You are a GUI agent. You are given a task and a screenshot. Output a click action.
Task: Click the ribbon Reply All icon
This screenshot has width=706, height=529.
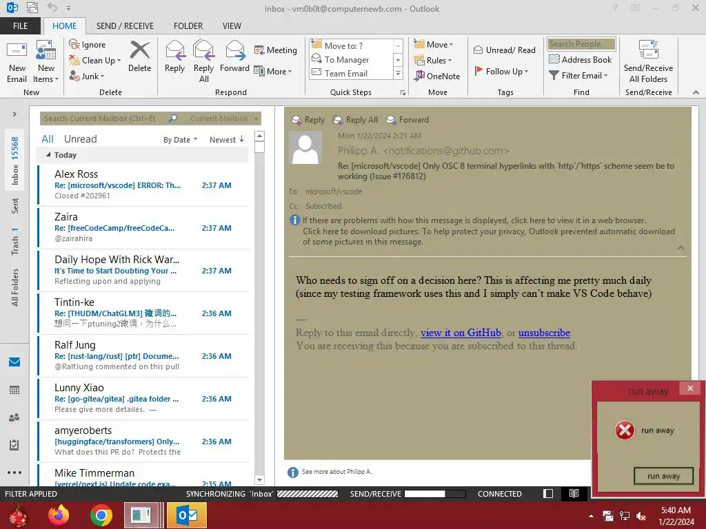tap(203, 61)
